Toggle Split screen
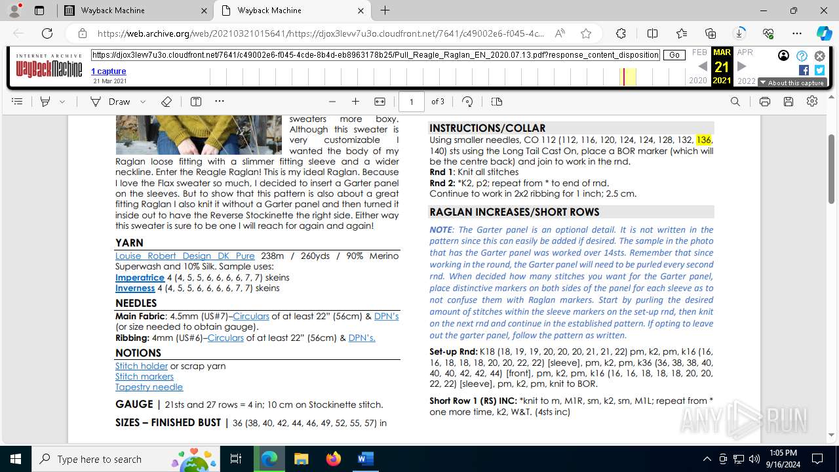Viewport: 839px width, 472px height. click(x=652, y=33)
